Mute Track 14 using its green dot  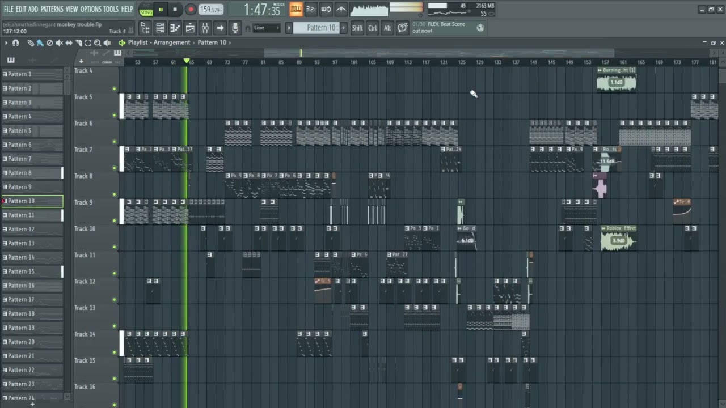pos(115,352)
